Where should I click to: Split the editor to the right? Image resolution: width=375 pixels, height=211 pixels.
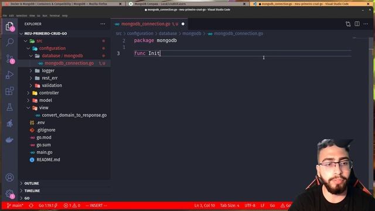tap(357, 24)
